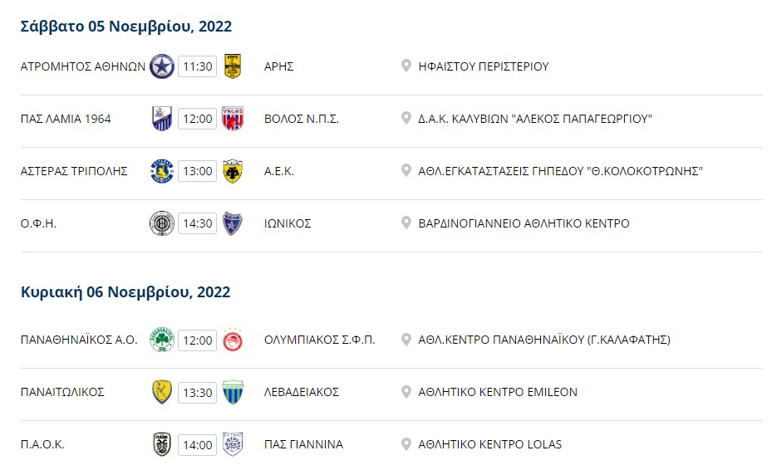Screen dimensions: 782x470
Task: Click the Levadiakos green striped crest
Action: (x=233, y=392)
